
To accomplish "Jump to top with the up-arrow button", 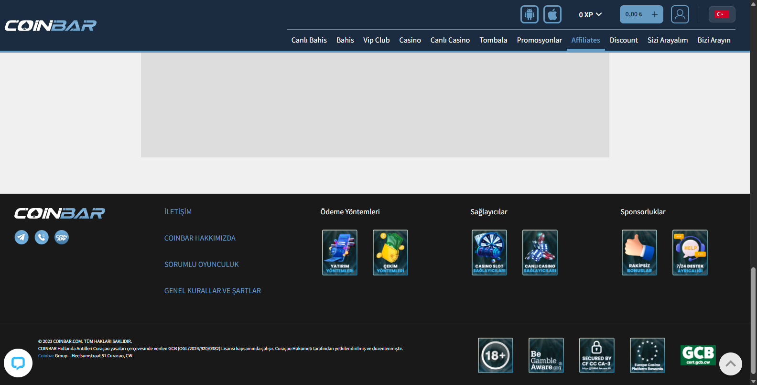I will [731, 364].
